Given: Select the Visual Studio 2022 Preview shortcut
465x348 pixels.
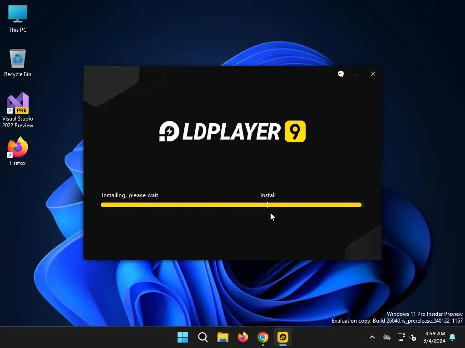Looking at the screenshot, I should pos(18,110).
